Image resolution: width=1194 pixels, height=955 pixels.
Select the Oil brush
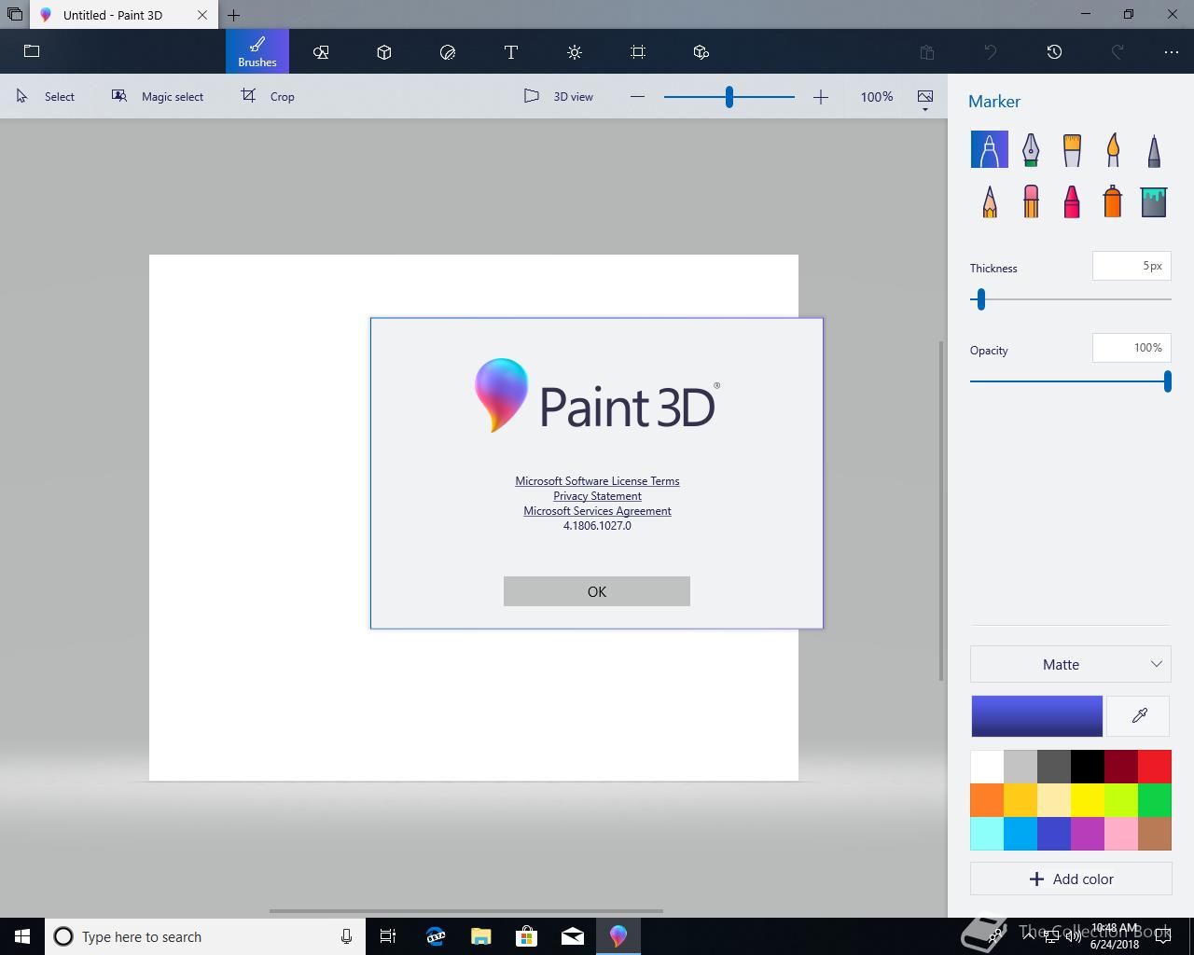coord(1072,149)
